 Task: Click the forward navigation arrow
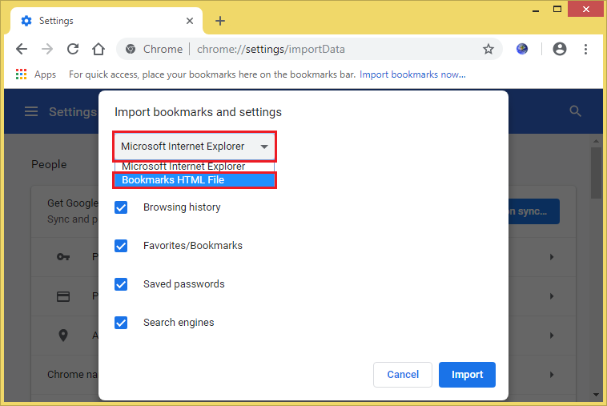[x=47, y=49]
